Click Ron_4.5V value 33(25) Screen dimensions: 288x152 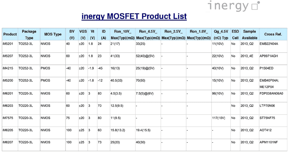coord(140,44)
